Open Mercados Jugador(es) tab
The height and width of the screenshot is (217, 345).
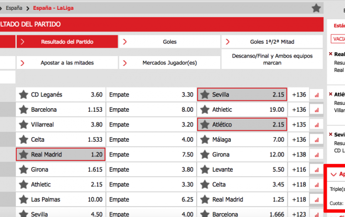[170, 63]
